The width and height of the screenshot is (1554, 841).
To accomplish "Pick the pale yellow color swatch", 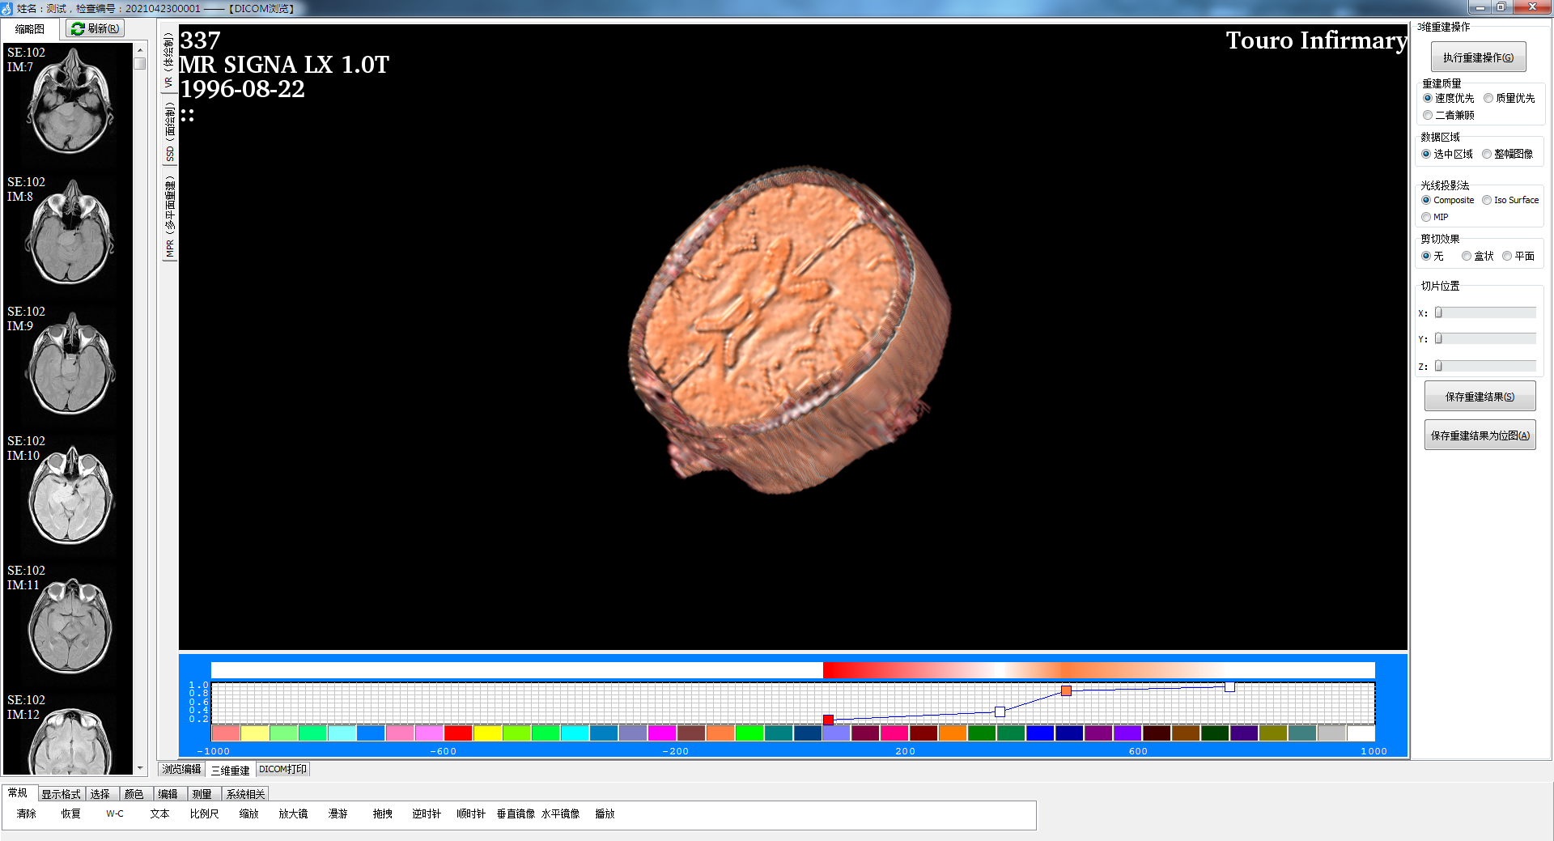I will coord(255,733).
